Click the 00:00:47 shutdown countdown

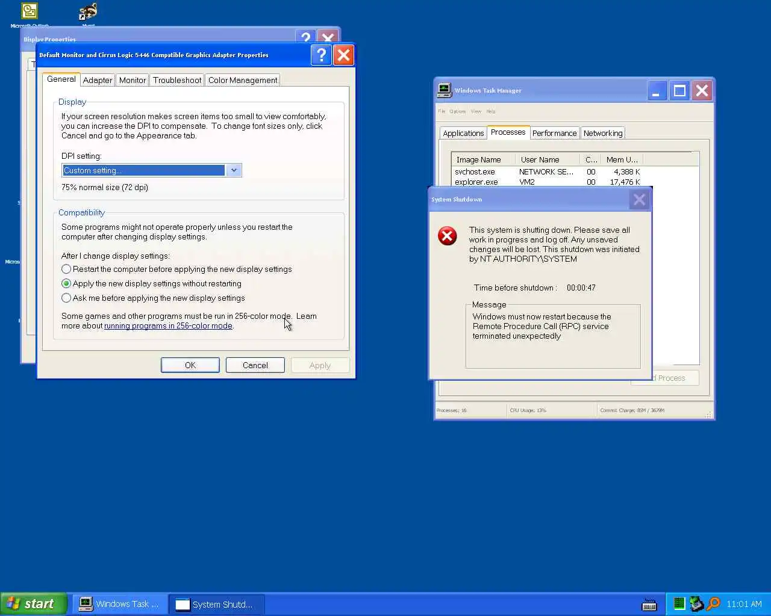click(581, 288)
